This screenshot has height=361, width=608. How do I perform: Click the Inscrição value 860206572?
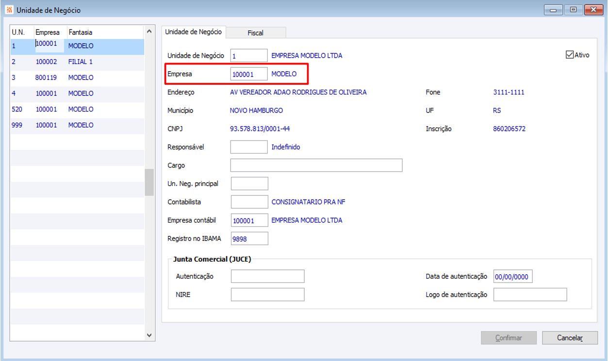click(509, 128)
